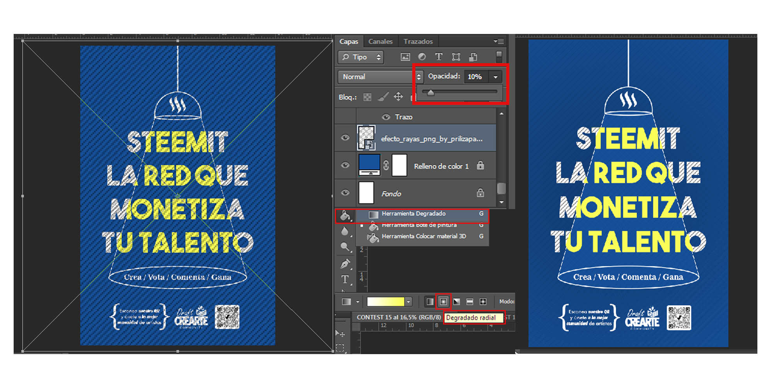Screen dimensions: 780x390
Task: Lock transparent pixels in Bloq. row
Action: tap(367, 97)
